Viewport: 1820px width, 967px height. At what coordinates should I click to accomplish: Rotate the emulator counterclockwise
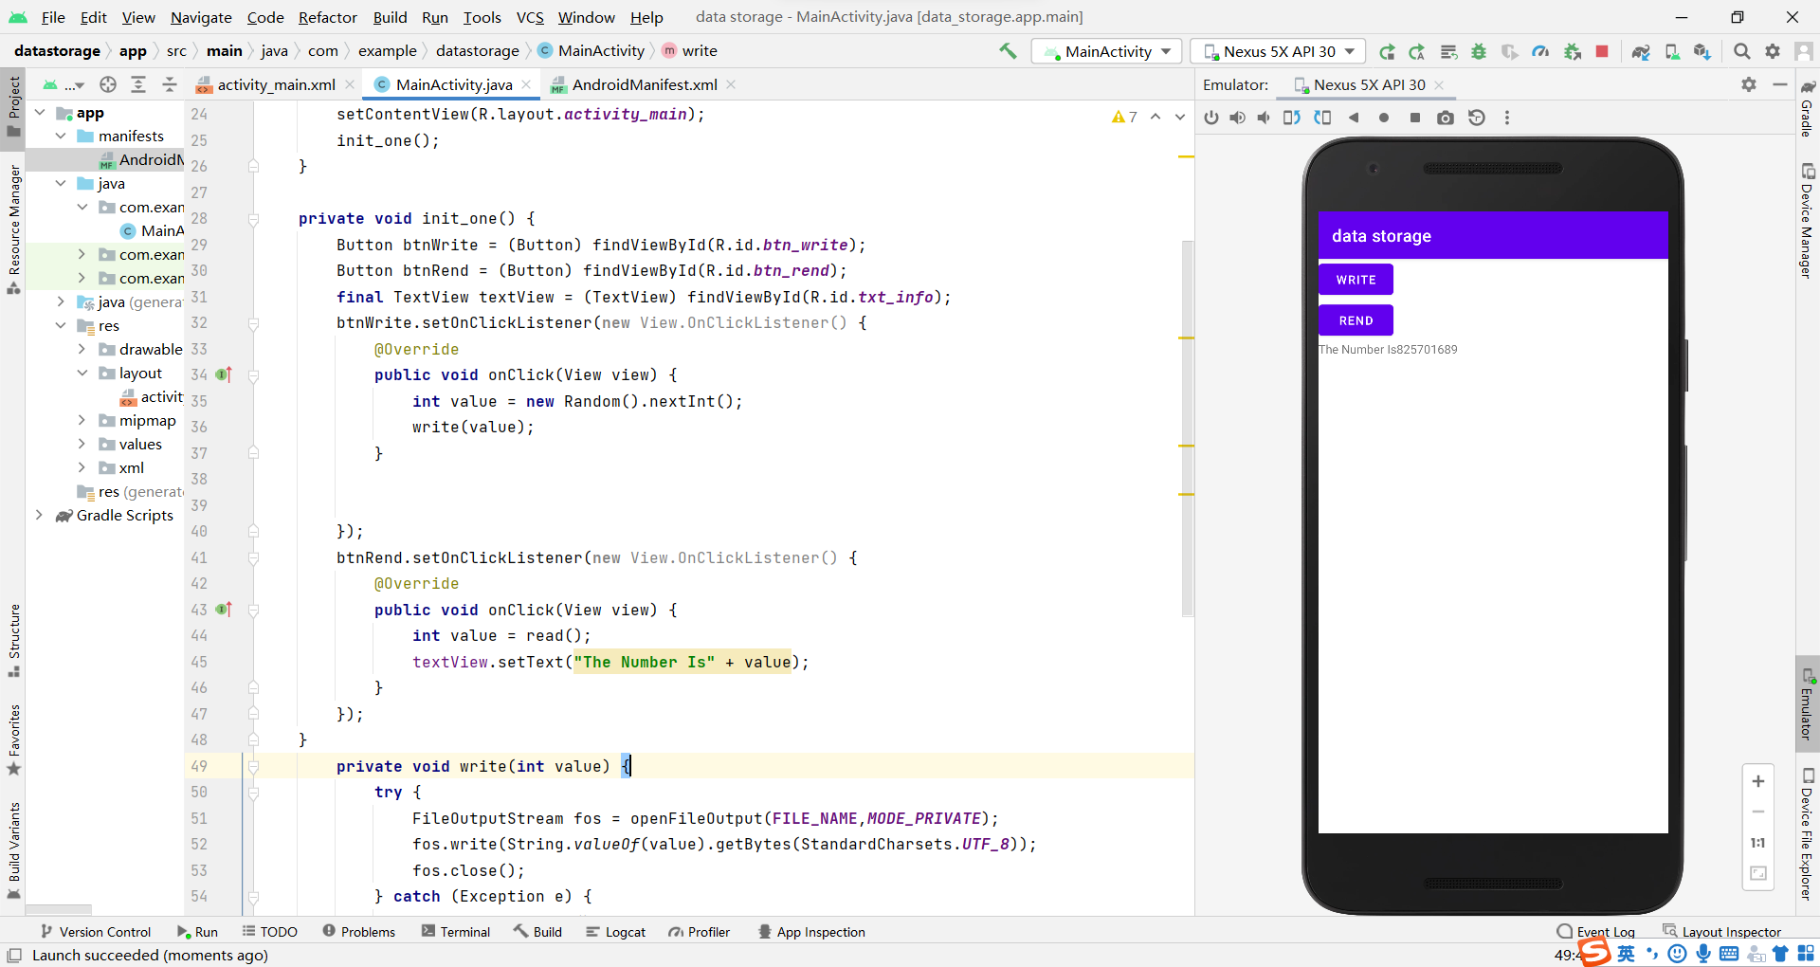(1291, 118)
